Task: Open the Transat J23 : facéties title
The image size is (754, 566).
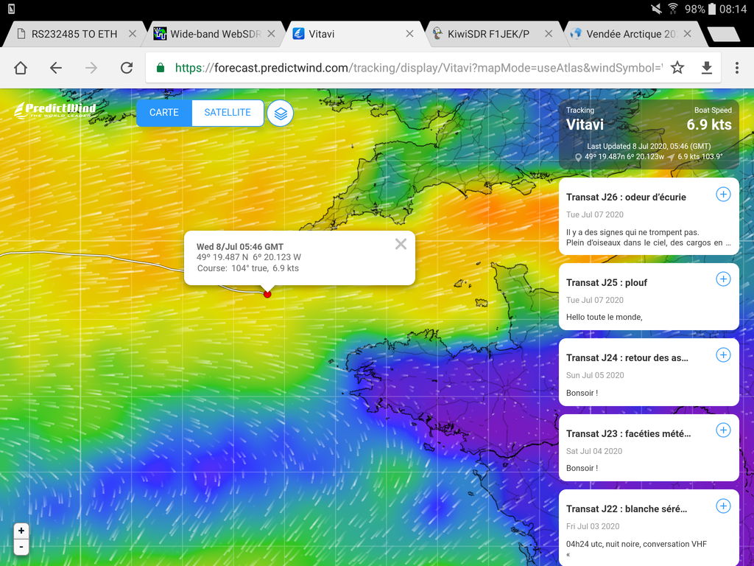Action: [x=629, y=433]
